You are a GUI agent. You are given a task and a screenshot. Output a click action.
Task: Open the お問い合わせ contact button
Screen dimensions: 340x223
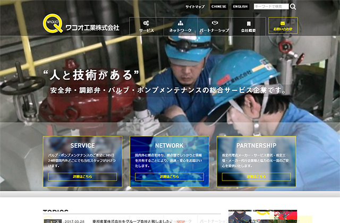283,25
